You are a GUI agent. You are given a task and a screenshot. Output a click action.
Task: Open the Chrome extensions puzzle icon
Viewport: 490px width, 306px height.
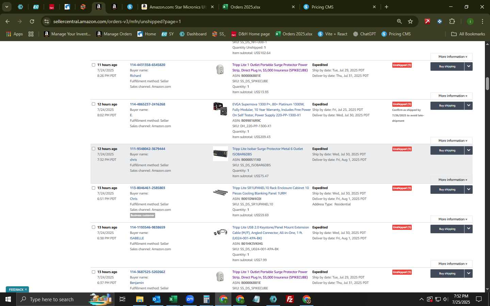[x=452, y=21]
